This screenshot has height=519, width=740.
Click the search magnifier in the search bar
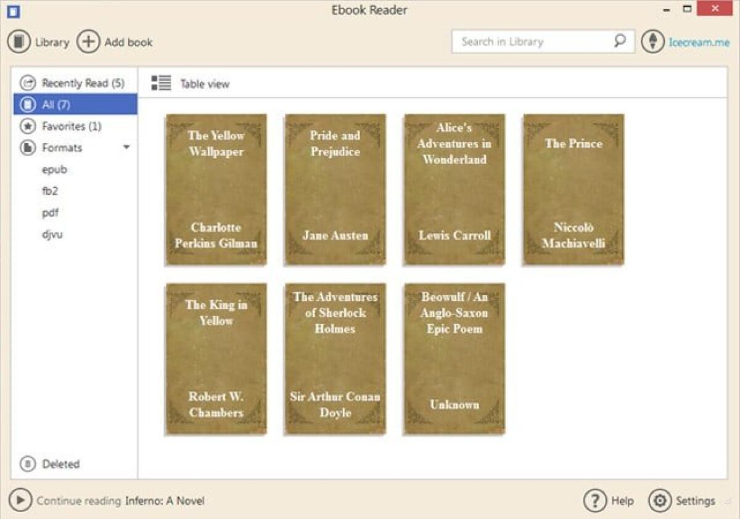(619, 41)
